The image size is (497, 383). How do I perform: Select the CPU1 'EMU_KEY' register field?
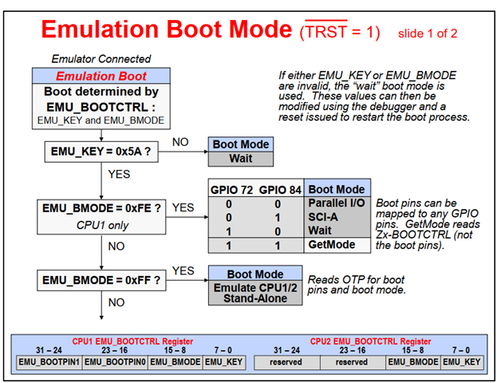tap(224, 362)
